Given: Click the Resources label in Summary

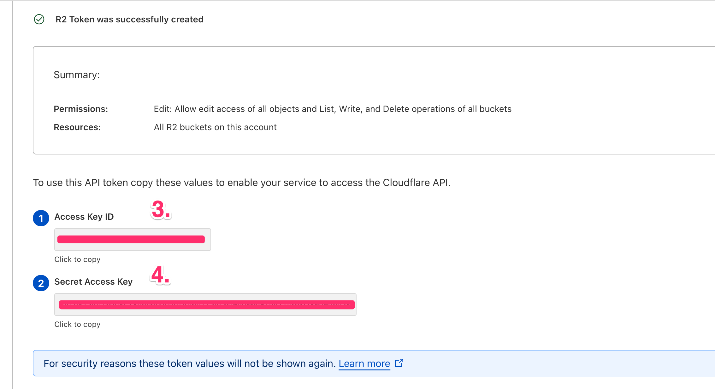Looking at the screenshot, I should pyautogui.click(x=77, y=127).
